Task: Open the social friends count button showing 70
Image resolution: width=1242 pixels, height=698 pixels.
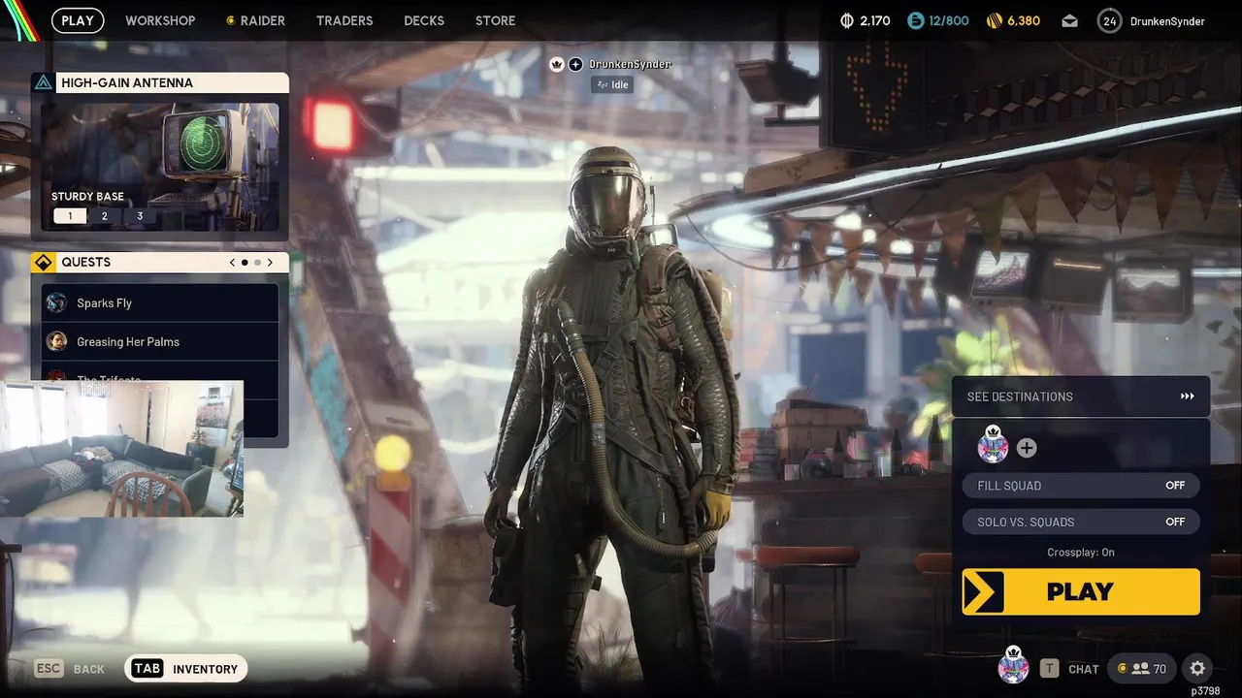Action: point(1142,668)
